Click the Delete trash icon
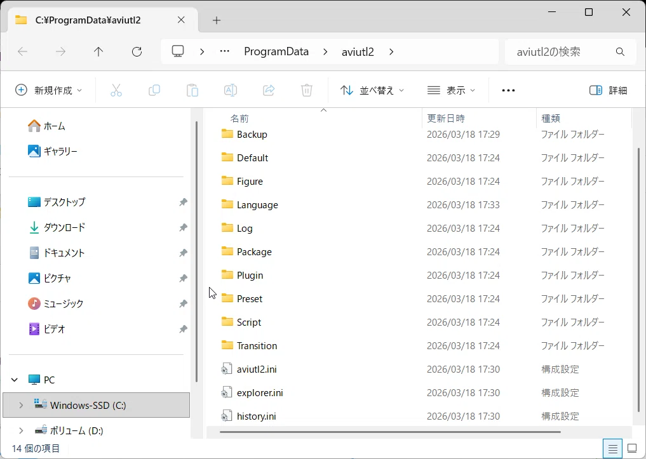646x459 pixels. 307,90
